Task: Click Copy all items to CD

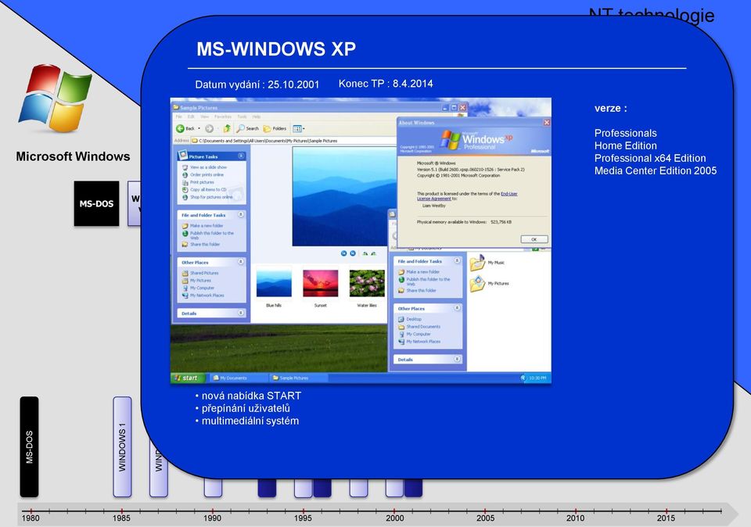Action: (208, 189)
